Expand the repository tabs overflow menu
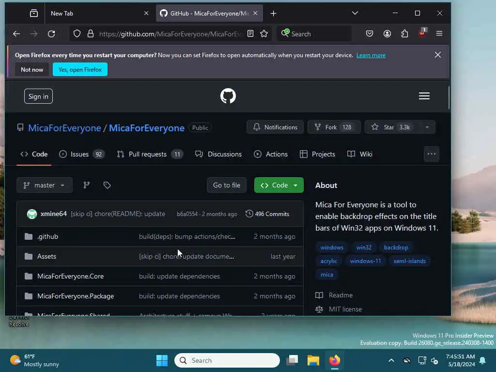 (432, 154)
